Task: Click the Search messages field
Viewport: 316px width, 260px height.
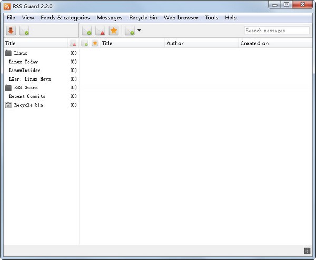Action: click(276, 31)
